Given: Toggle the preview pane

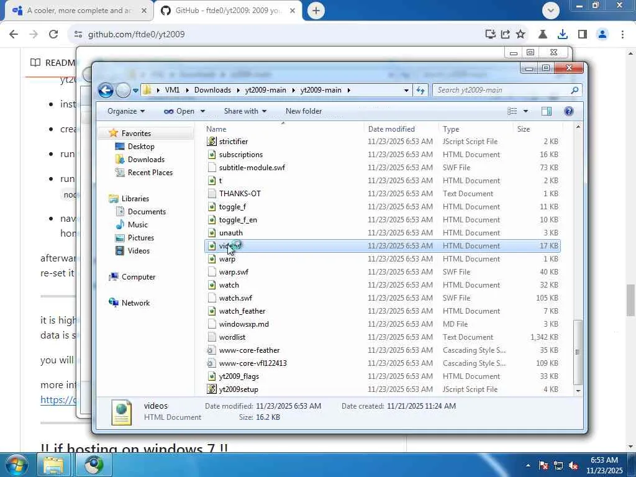Looking at the screenshot, I should (547, 111).
